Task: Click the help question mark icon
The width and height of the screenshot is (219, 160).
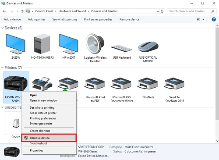Action: click(x=214, y=19)
